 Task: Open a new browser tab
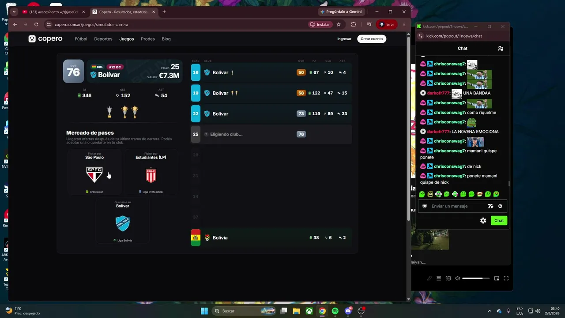pos(164,12)
